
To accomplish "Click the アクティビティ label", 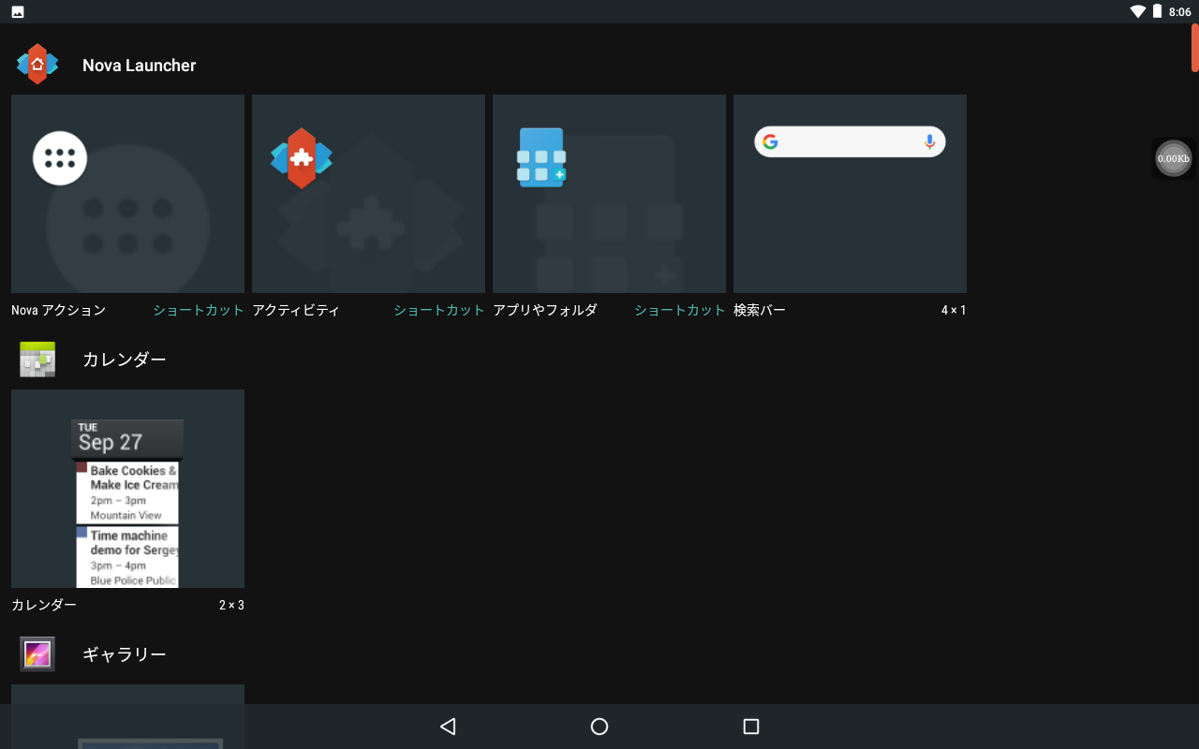I will point(296,310).
